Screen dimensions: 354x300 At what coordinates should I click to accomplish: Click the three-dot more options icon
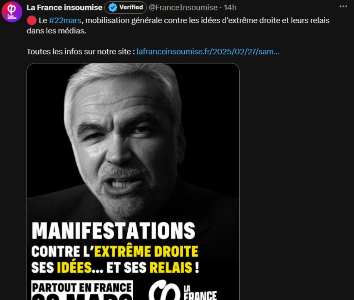click(343, 7)
